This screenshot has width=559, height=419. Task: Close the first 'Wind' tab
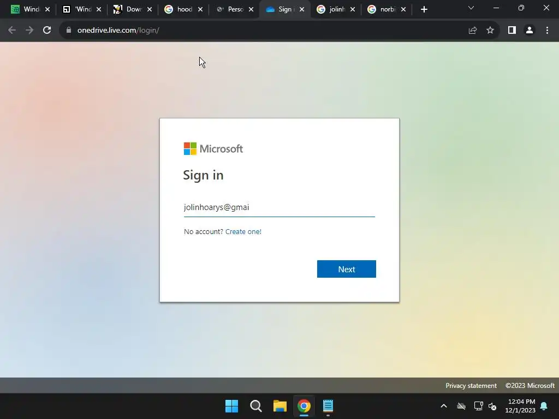[x=47, y=10]
